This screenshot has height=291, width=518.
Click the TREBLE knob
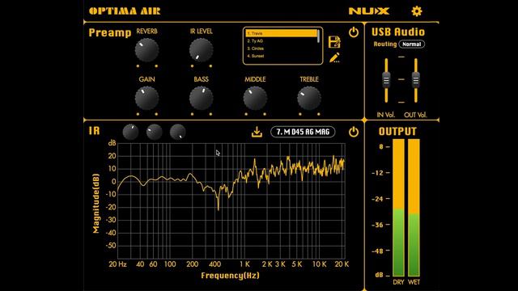[x=309, y=98]
